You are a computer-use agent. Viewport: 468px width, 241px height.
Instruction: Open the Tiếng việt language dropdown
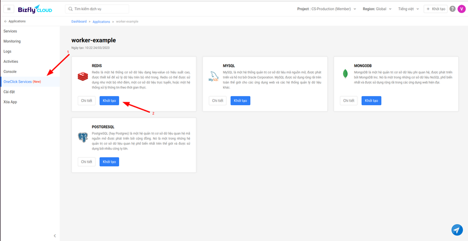tap(408, 9)
